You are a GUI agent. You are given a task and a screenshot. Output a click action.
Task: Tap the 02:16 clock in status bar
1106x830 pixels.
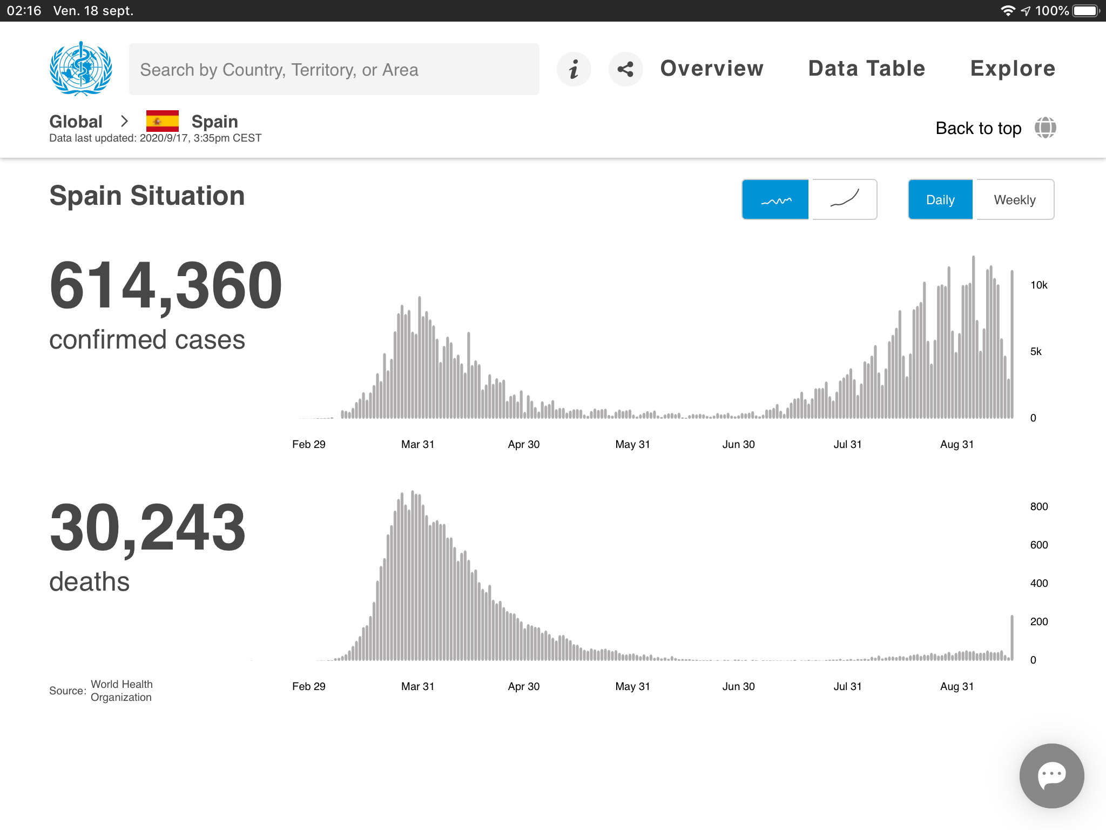pos(24,11)
